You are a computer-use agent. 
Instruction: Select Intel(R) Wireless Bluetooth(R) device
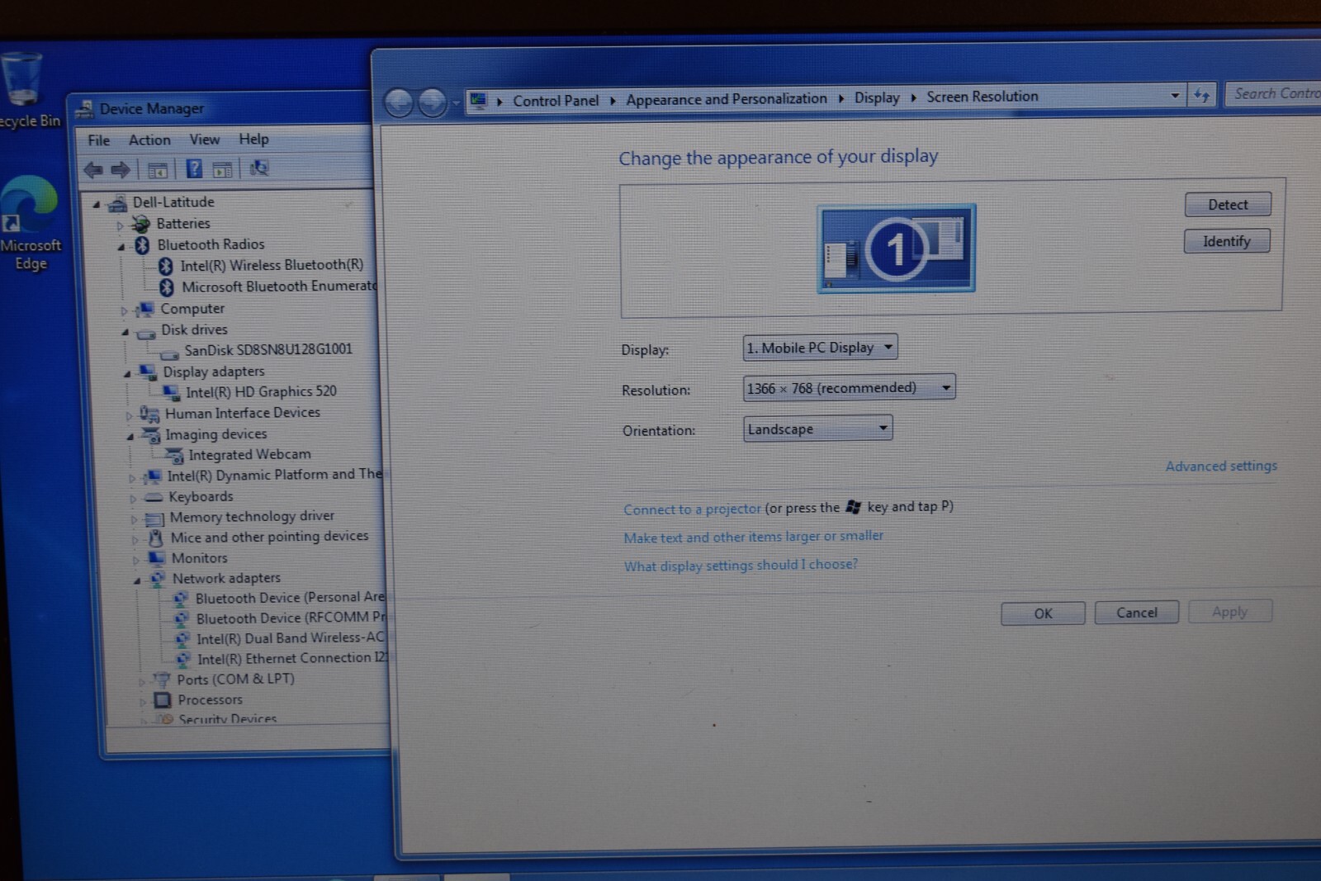pyautogui.click(x=272, y=265)
